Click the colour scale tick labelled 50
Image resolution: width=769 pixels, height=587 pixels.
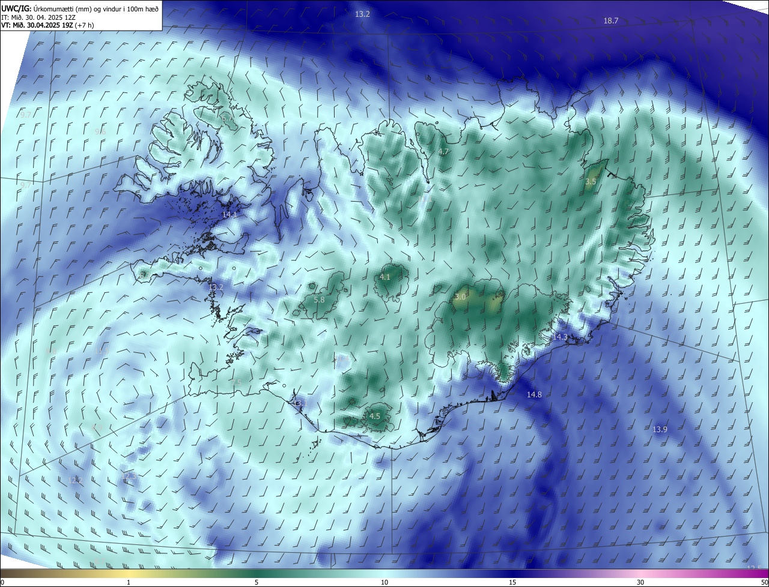[x=764, y=582]
